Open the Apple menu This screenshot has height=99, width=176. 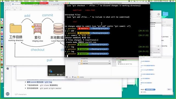coord(2,1)
